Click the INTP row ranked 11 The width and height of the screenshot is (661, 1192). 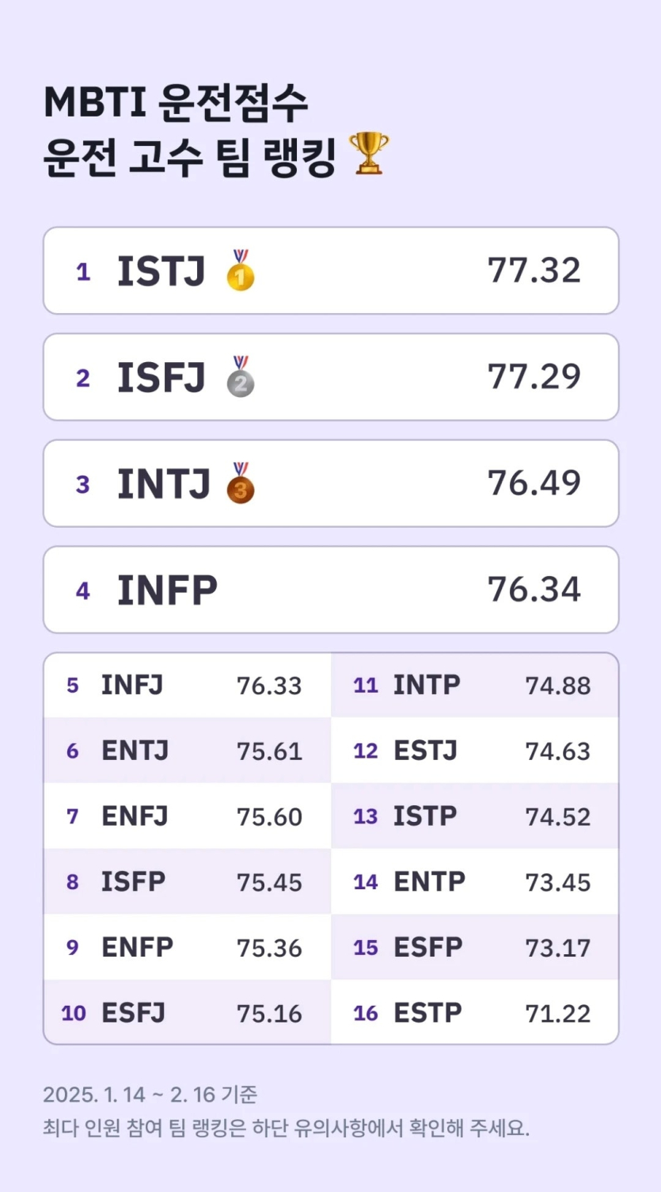474,686
